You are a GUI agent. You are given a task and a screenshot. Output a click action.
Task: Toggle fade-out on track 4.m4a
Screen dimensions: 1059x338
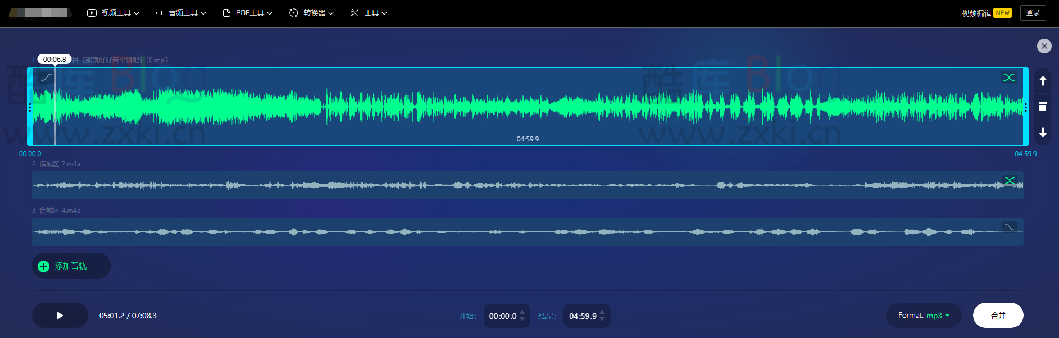(x=1010, y=227)
